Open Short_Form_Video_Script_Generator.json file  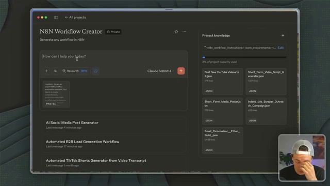click(266, 82)
